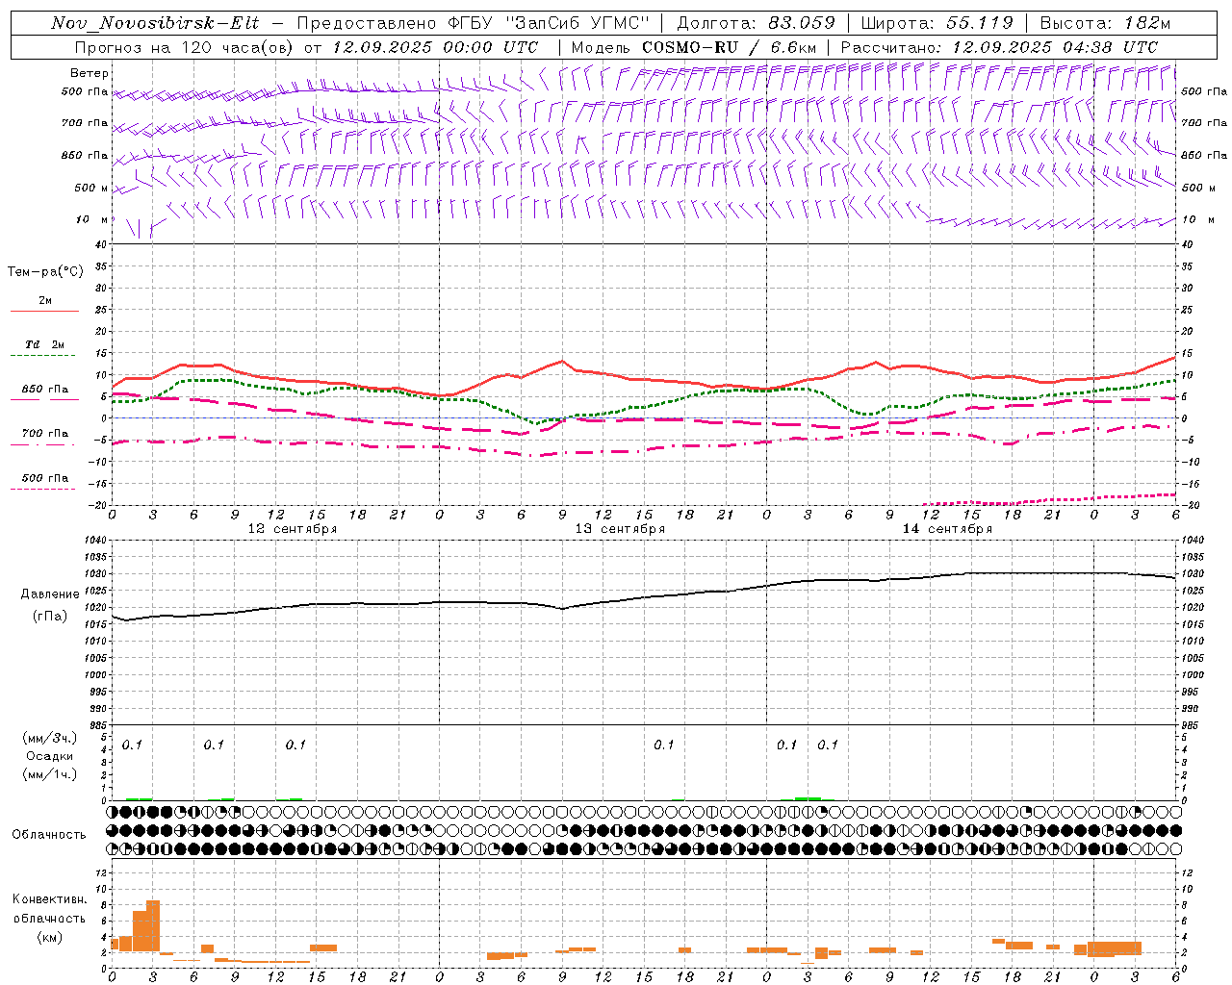The width and height of the screenshot is (1232, 985).
Task: Click the Рассчитано: 12.09.2025 04:38 UTC timestamp
Action: click(x=999, y=47)
